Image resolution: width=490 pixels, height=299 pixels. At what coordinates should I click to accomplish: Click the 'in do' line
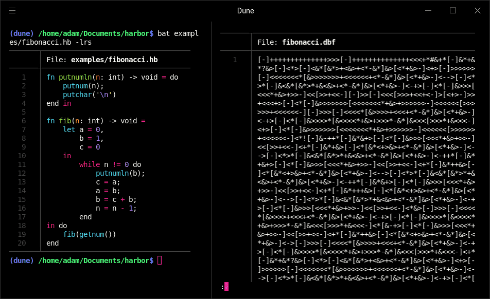(57, 226)
